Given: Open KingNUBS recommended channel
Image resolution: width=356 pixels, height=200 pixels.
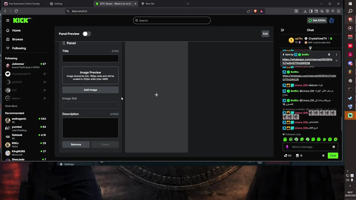Looking at the screenshot, I should pos(26,153).
